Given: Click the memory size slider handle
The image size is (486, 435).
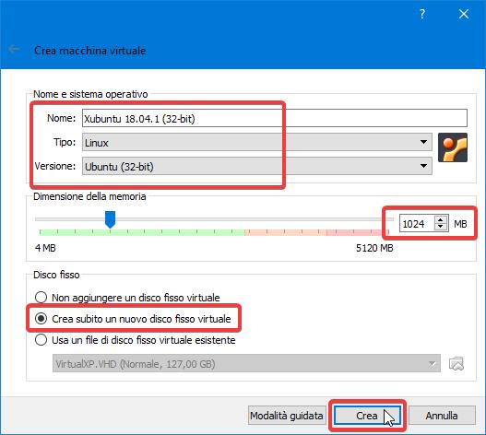Looking at the screenshot, I should click(110, 219).
